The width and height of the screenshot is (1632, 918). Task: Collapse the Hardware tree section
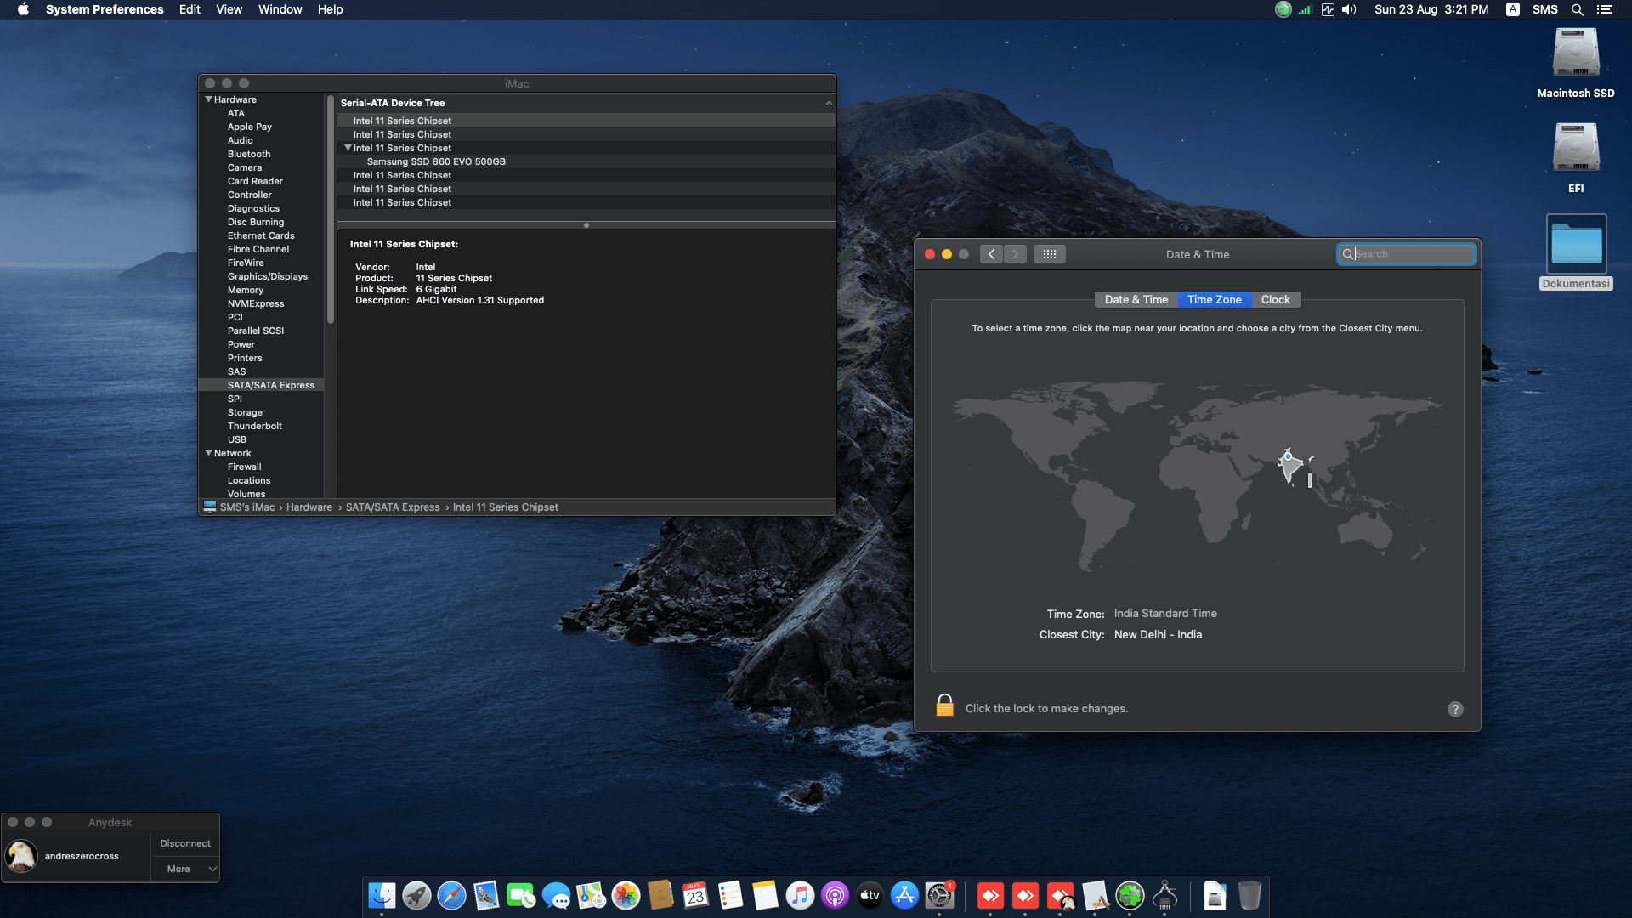209,99
